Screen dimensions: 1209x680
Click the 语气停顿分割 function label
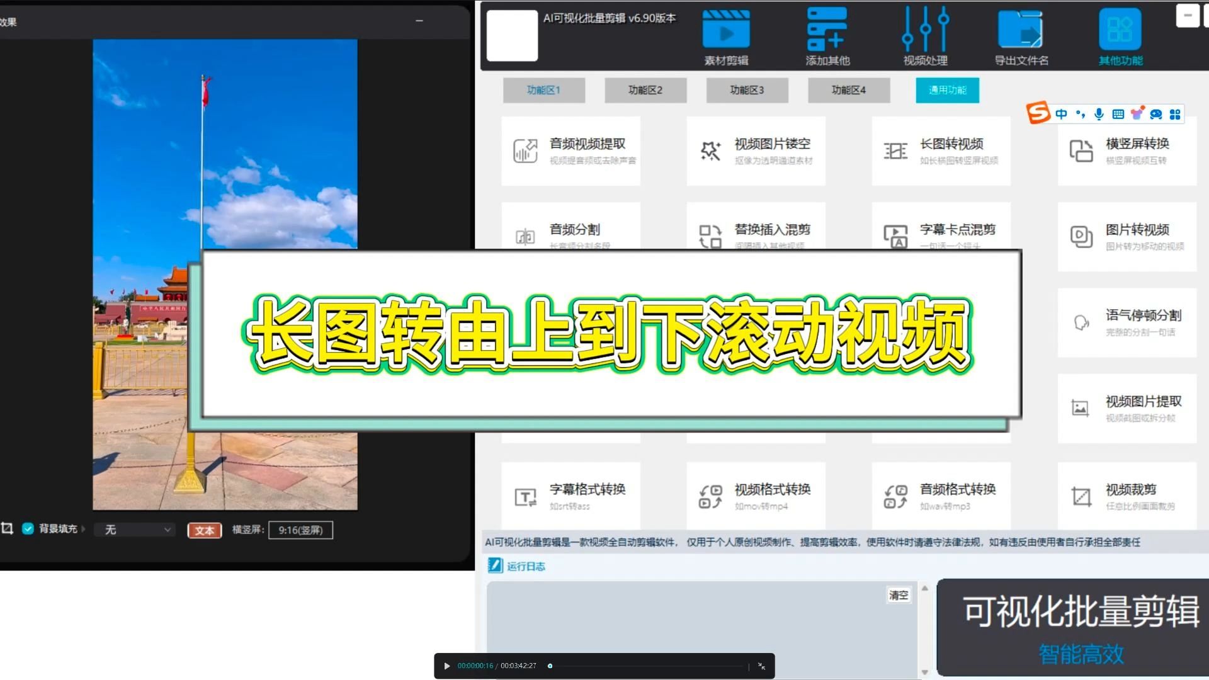(1144, 315)
